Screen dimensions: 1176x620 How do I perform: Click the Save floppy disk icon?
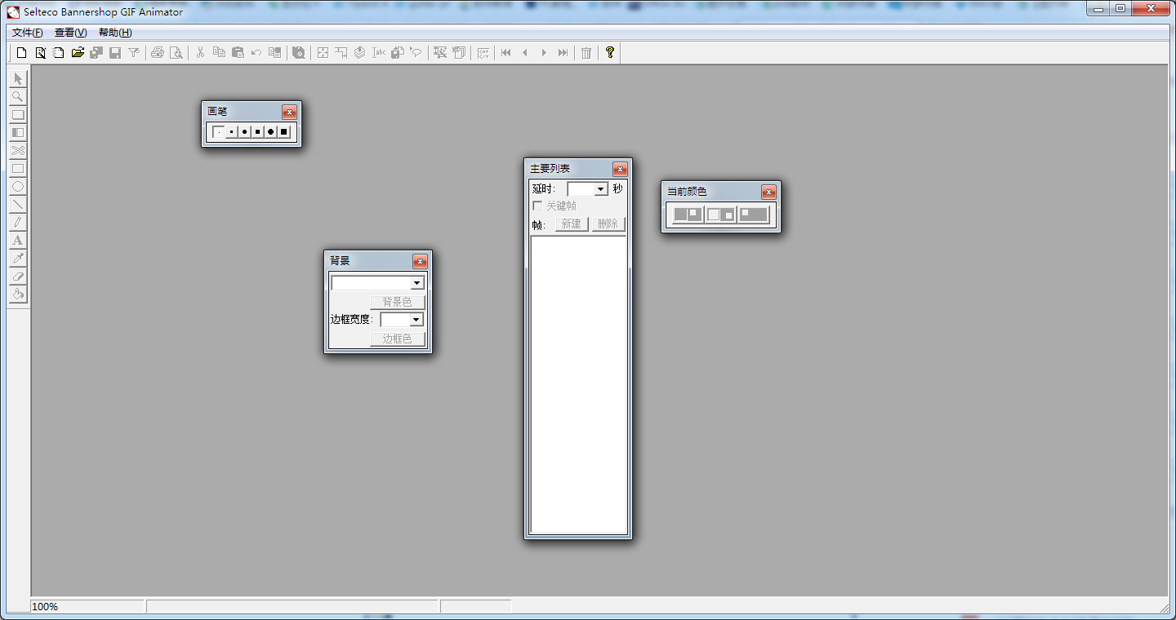[x=115, y=53]
